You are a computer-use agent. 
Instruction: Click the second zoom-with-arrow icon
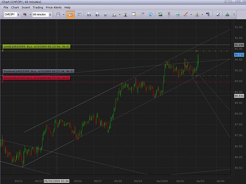pyautogui.click(x=97, y=15)
